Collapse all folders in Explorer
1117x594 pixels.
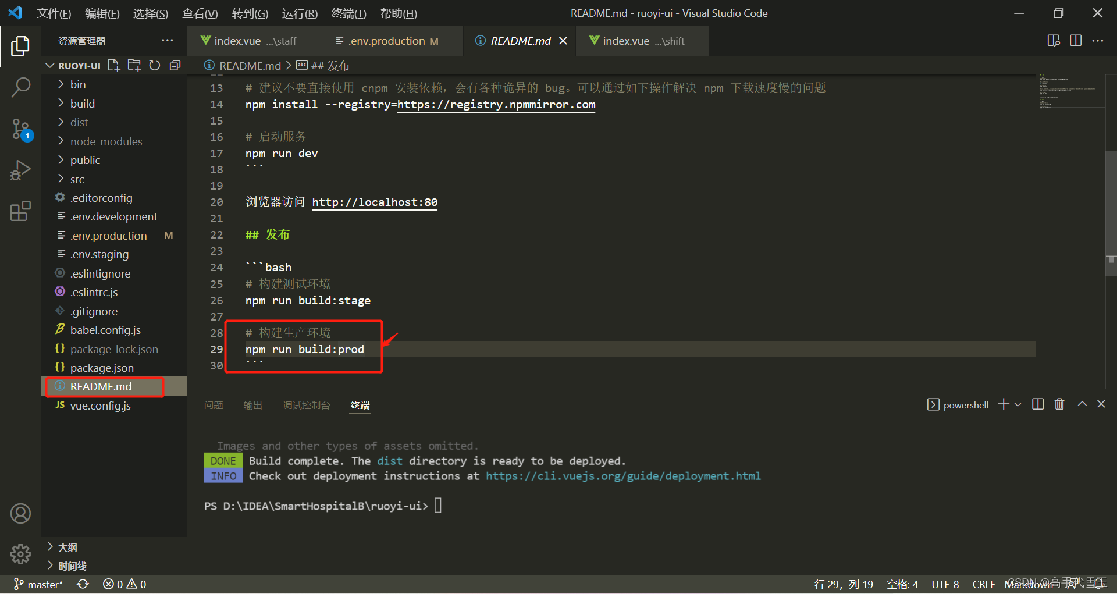click(x=175, y=65)
